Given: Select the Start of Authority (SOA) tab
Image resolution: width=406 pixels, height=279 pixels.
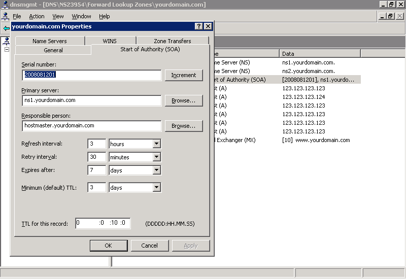Looking at the screenshot, I should [150, 49].
